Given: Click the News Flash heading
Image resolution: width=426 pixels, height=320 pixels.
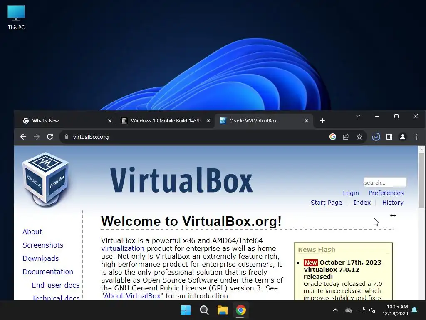Looking at the screenshot, I should 317,250.
